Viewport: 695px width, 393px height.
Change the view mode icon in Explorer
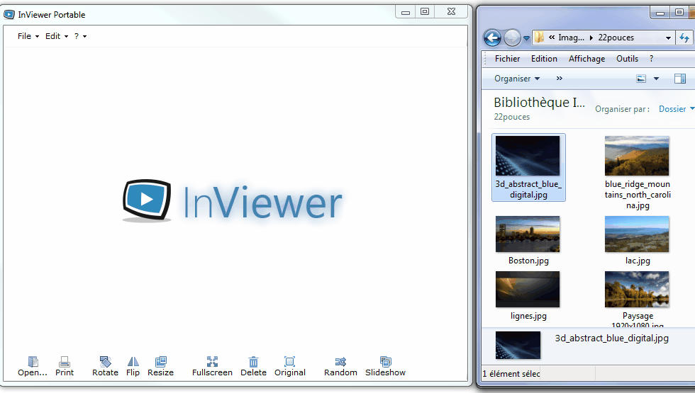pos(641,79)
